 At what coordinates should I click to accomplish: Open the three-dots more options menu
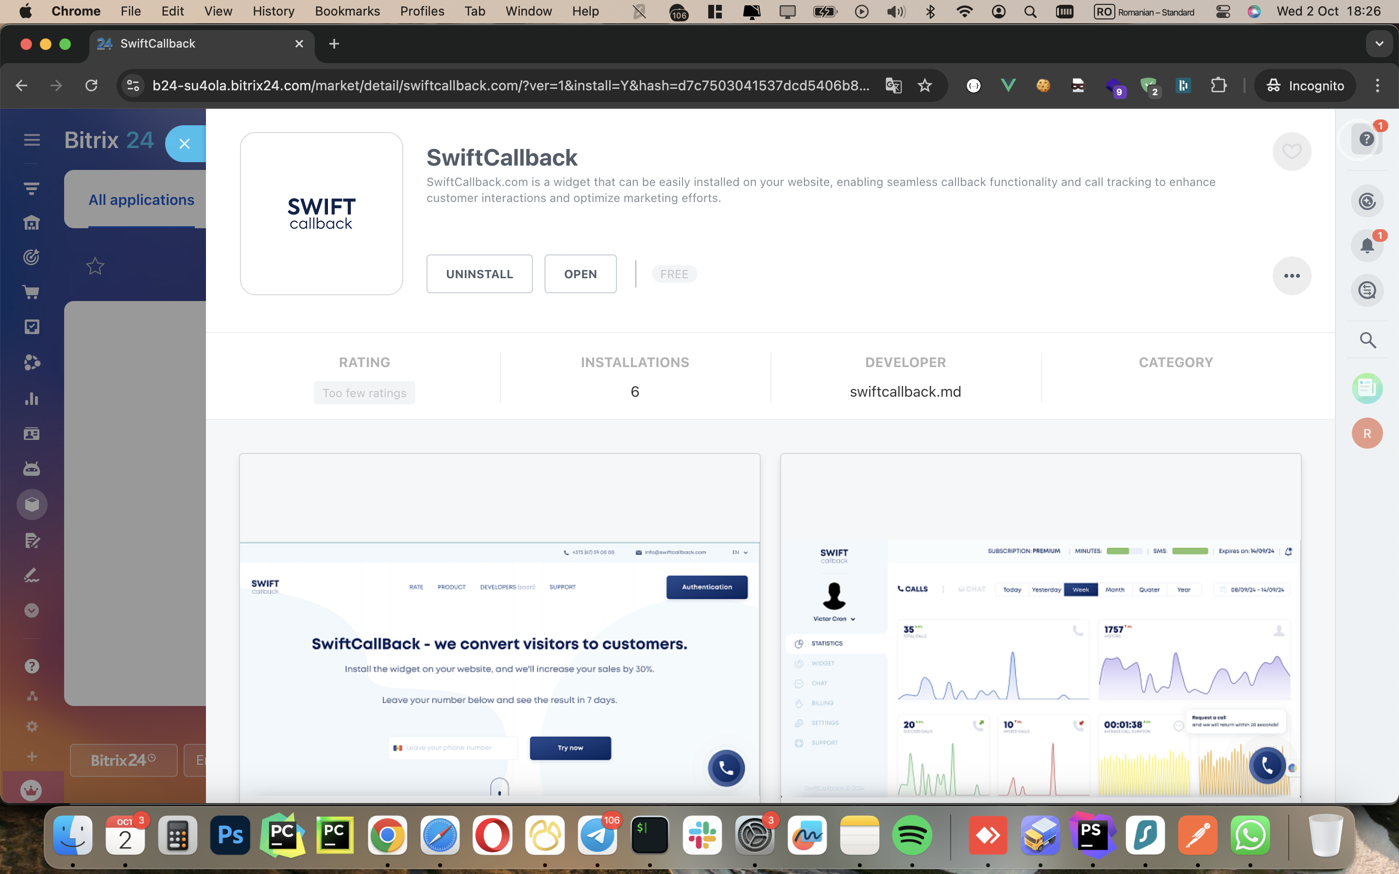click(x=1292, y=276)
